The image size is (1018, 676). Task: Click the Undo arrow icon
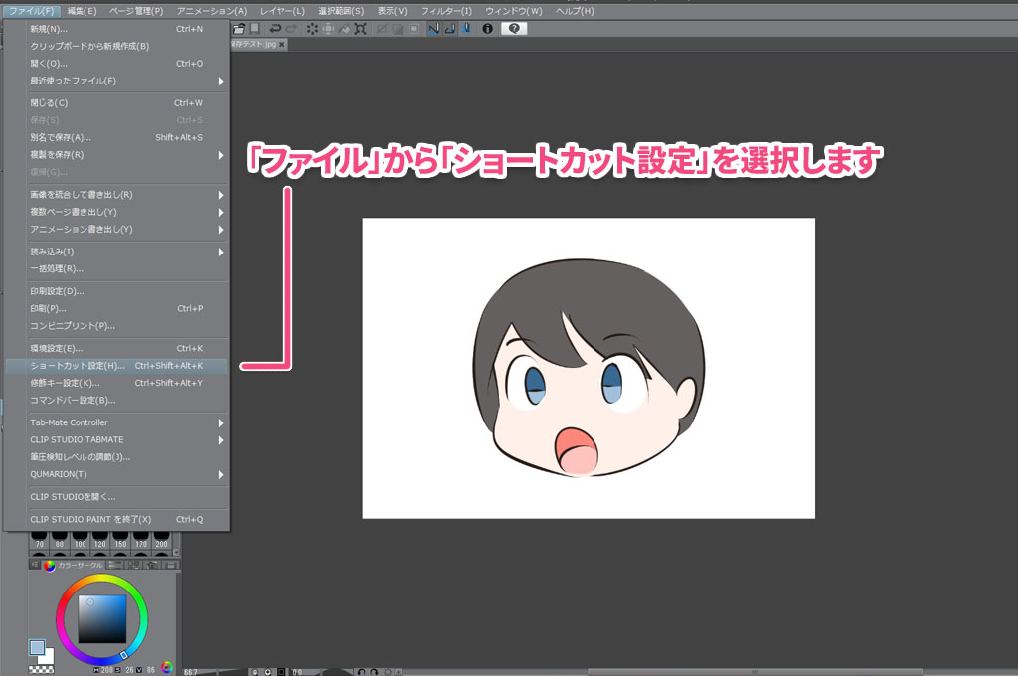pyautogui.click(x=275, y=29)
